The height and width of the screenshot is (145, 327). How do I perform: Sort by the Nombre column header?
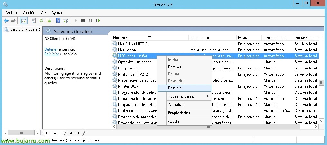tap(150, 38)
